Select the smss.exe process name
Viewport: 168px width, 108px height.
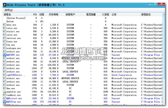(x=11, y=25)
